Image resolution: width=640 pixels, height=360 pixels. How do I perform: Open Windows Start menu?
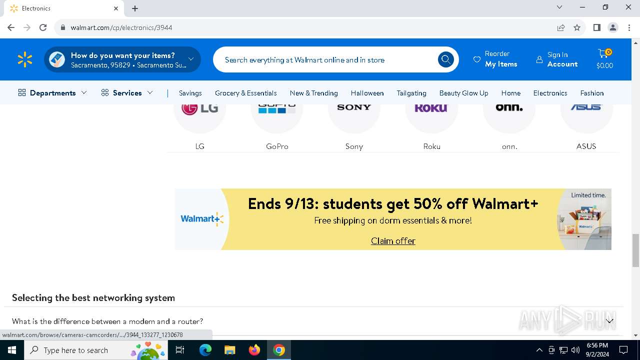(12, 350)
